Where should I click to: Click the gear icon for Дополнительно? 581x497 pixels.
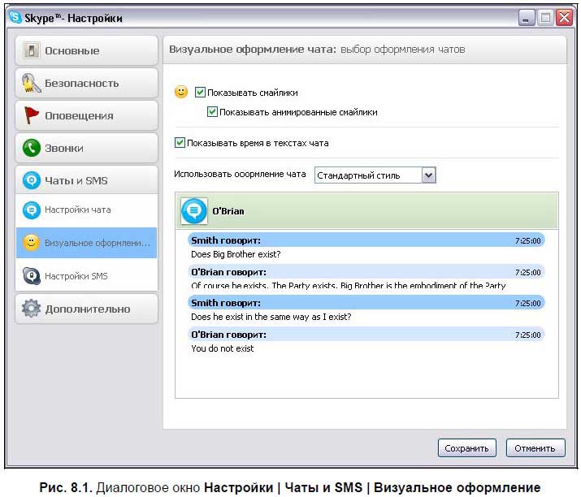(x=32, y=309)
